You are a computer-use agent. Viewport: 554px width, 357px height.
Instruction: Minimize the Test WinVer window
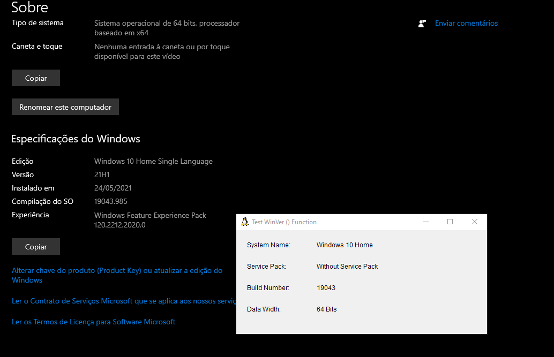426,222
